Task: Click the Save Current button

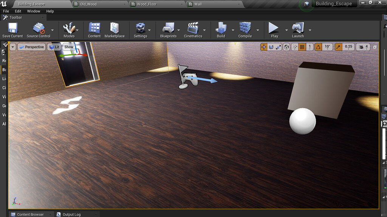Action: (12, 30)
